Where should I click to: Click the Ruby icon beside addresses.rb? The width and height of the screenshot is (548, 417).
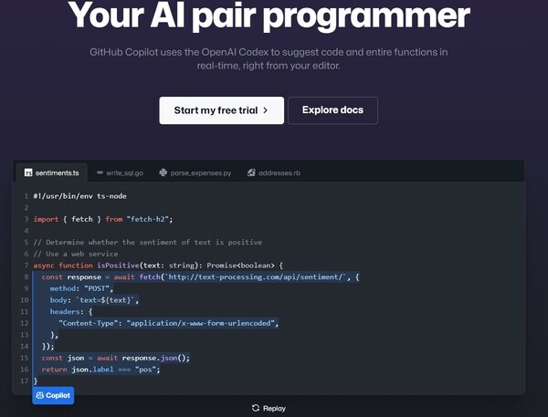[x=251, y=172]
